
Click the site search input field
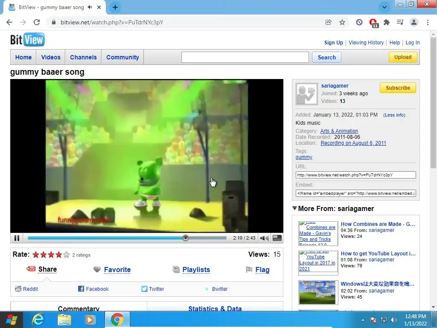click(x=245, y=57)
